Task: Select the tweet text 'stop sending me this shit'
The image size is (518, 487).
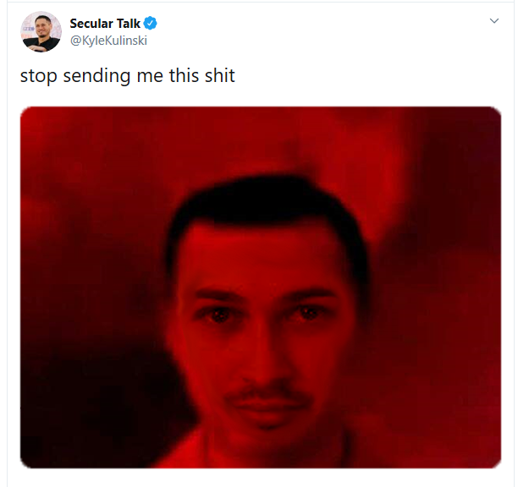Action: [x=128, y=76]
